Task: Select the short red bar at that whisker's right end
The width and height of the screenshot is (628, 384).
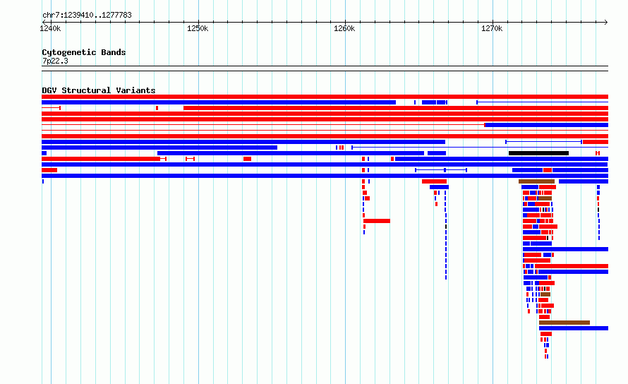Action: pos(596,142)
